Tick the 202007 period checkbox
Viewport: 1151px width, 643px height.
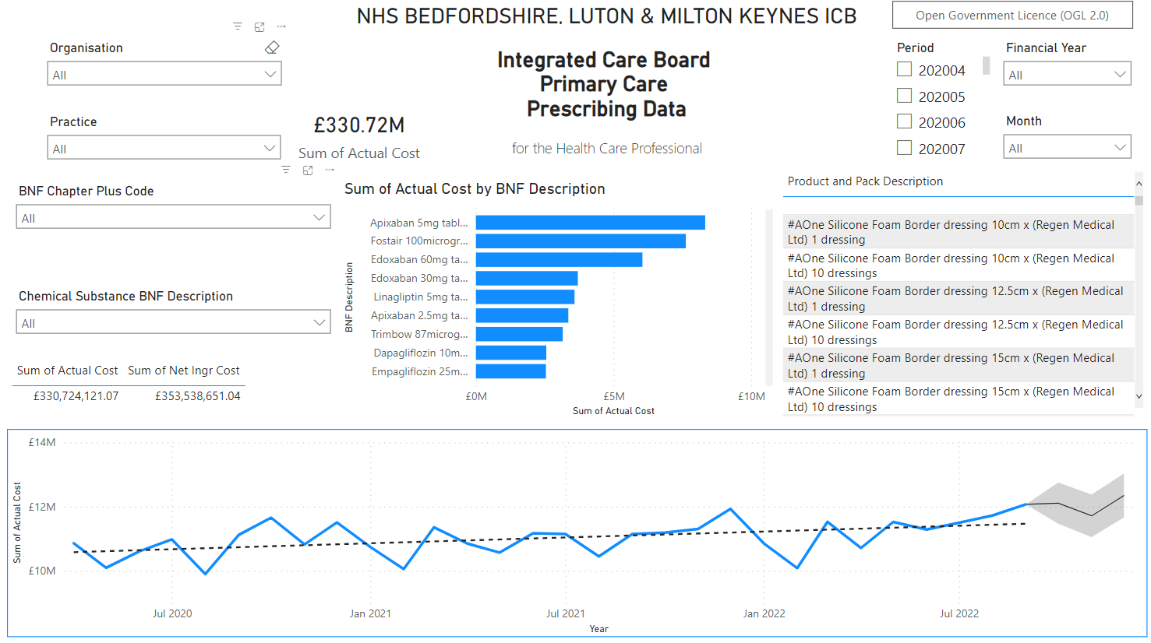tap(904, 147)
